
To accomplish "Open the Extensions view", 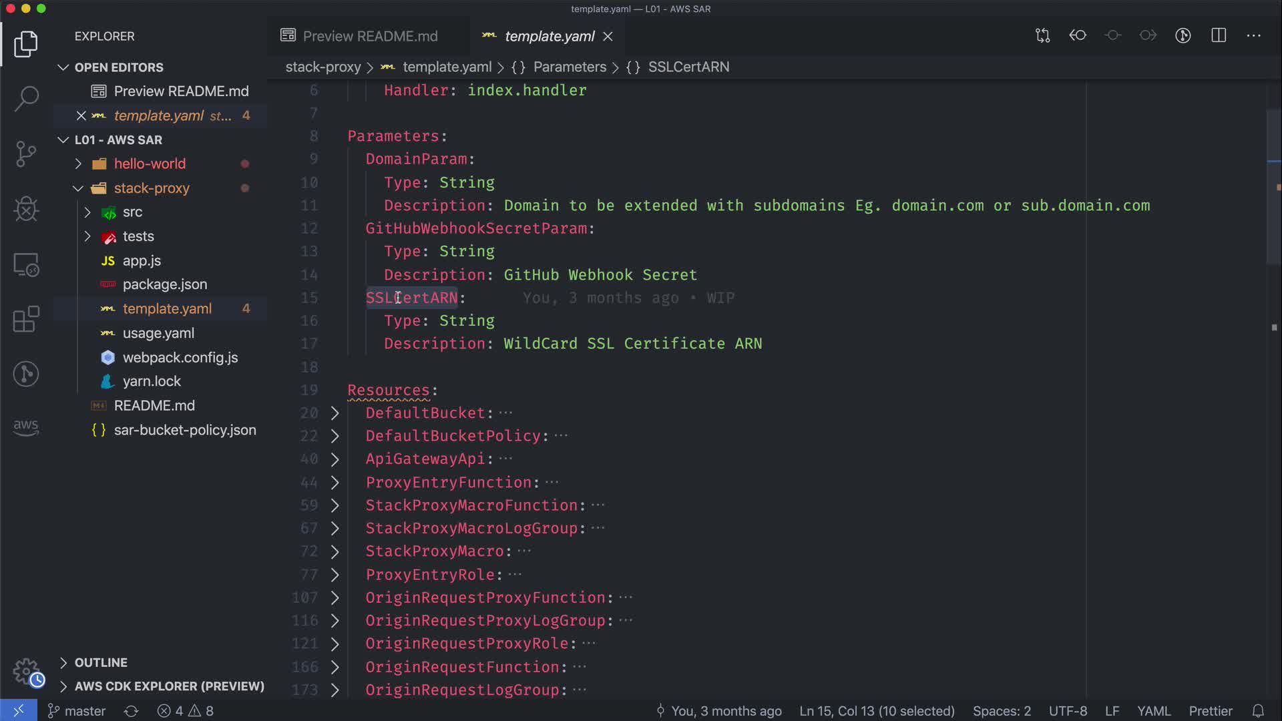I will (26, 319).
